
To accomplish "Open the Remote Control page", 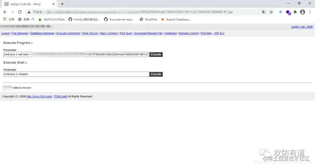I will [x=188, y=33].
